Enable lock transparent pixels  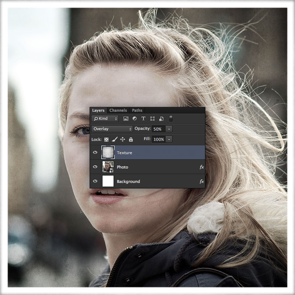coord(107,139)
